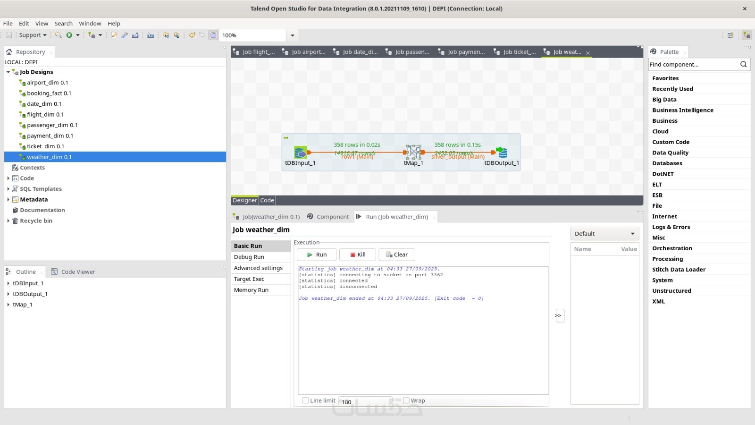The height and width of the screenshot is (425, 755).
Task: Open the create job dropdown arrow in toolbar
Action: click(x=100, y=35)
